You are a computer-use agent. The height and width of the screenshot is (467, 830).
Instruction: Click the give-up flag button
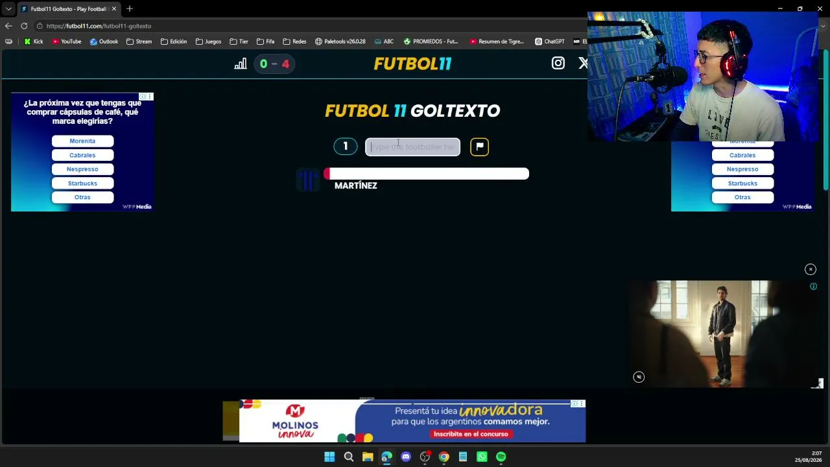coord(479,147)
